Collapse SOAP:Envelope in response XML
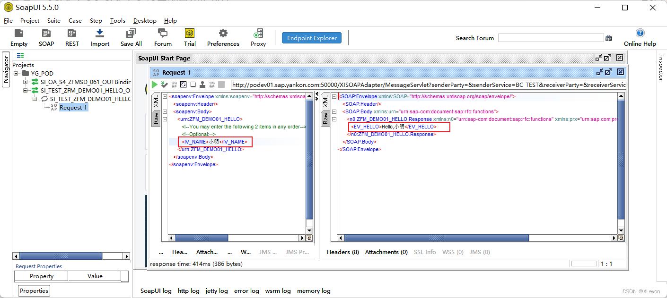 click(334, 96)
